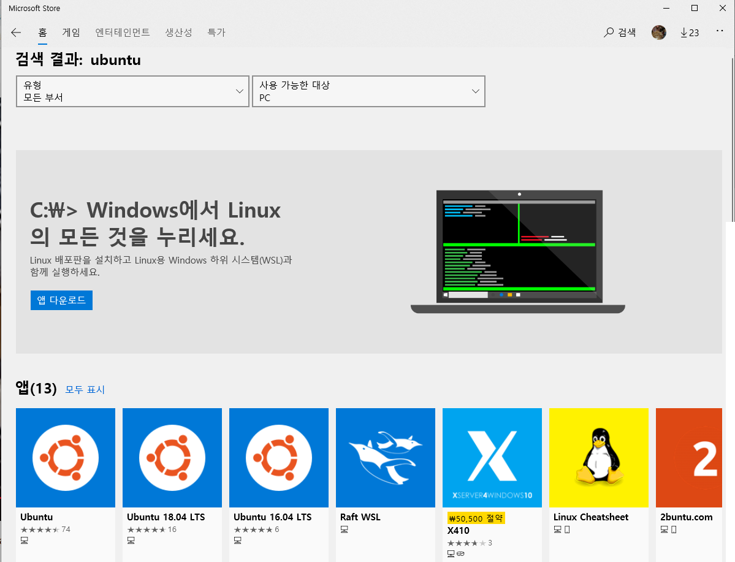Switch to the 생산성 tab
Viewport: 735px width, 562px height.
point(178,32)
